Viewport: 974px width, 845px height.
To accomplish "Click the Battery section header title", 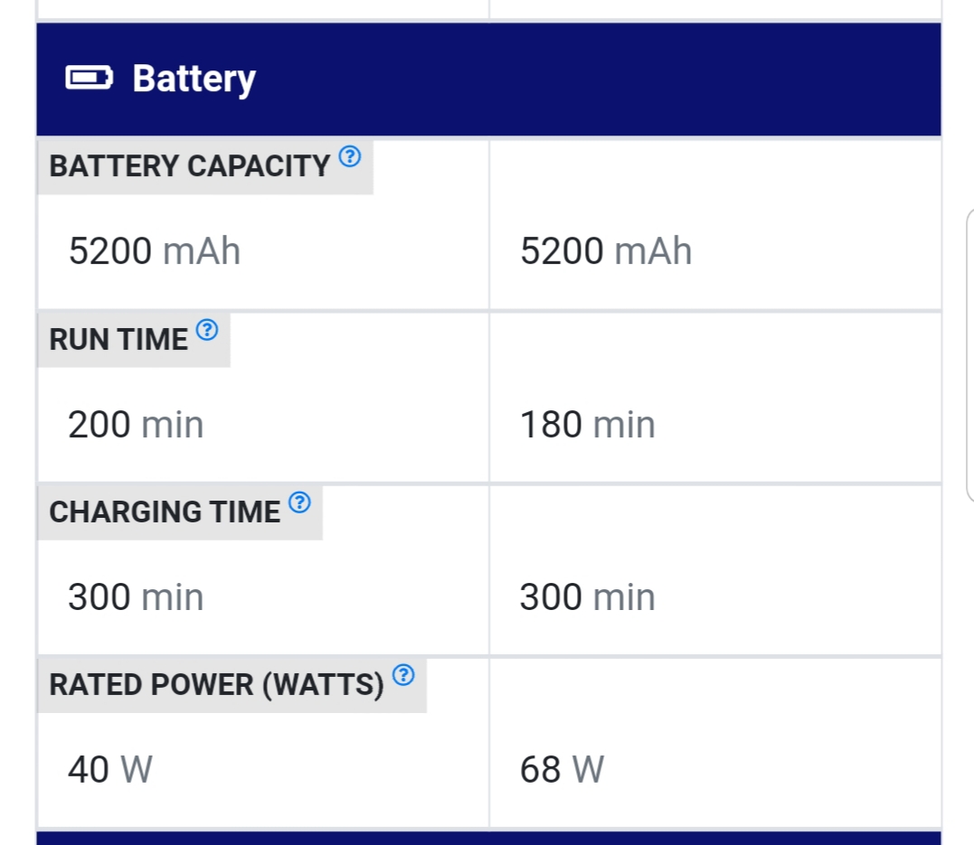I will click(194, 80).
